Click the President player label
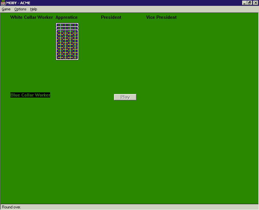259x210 pixels. pos(111,17)
